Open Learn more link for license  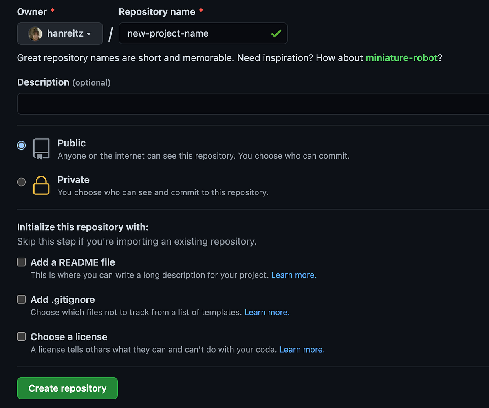tap(302, 350)
